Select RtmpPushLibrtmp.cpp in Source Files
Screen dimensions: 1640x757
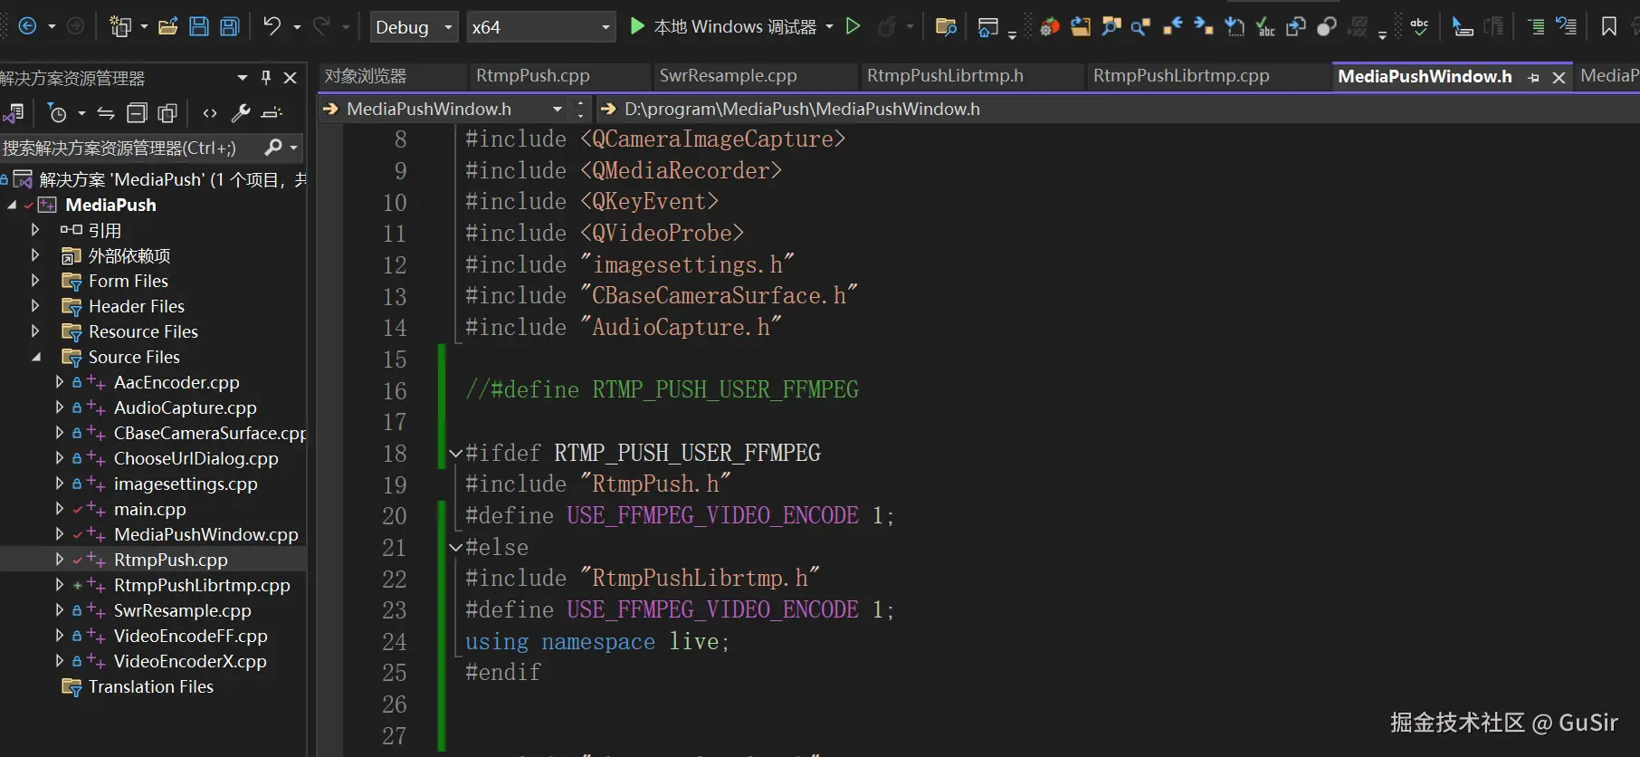pos(202,585)
